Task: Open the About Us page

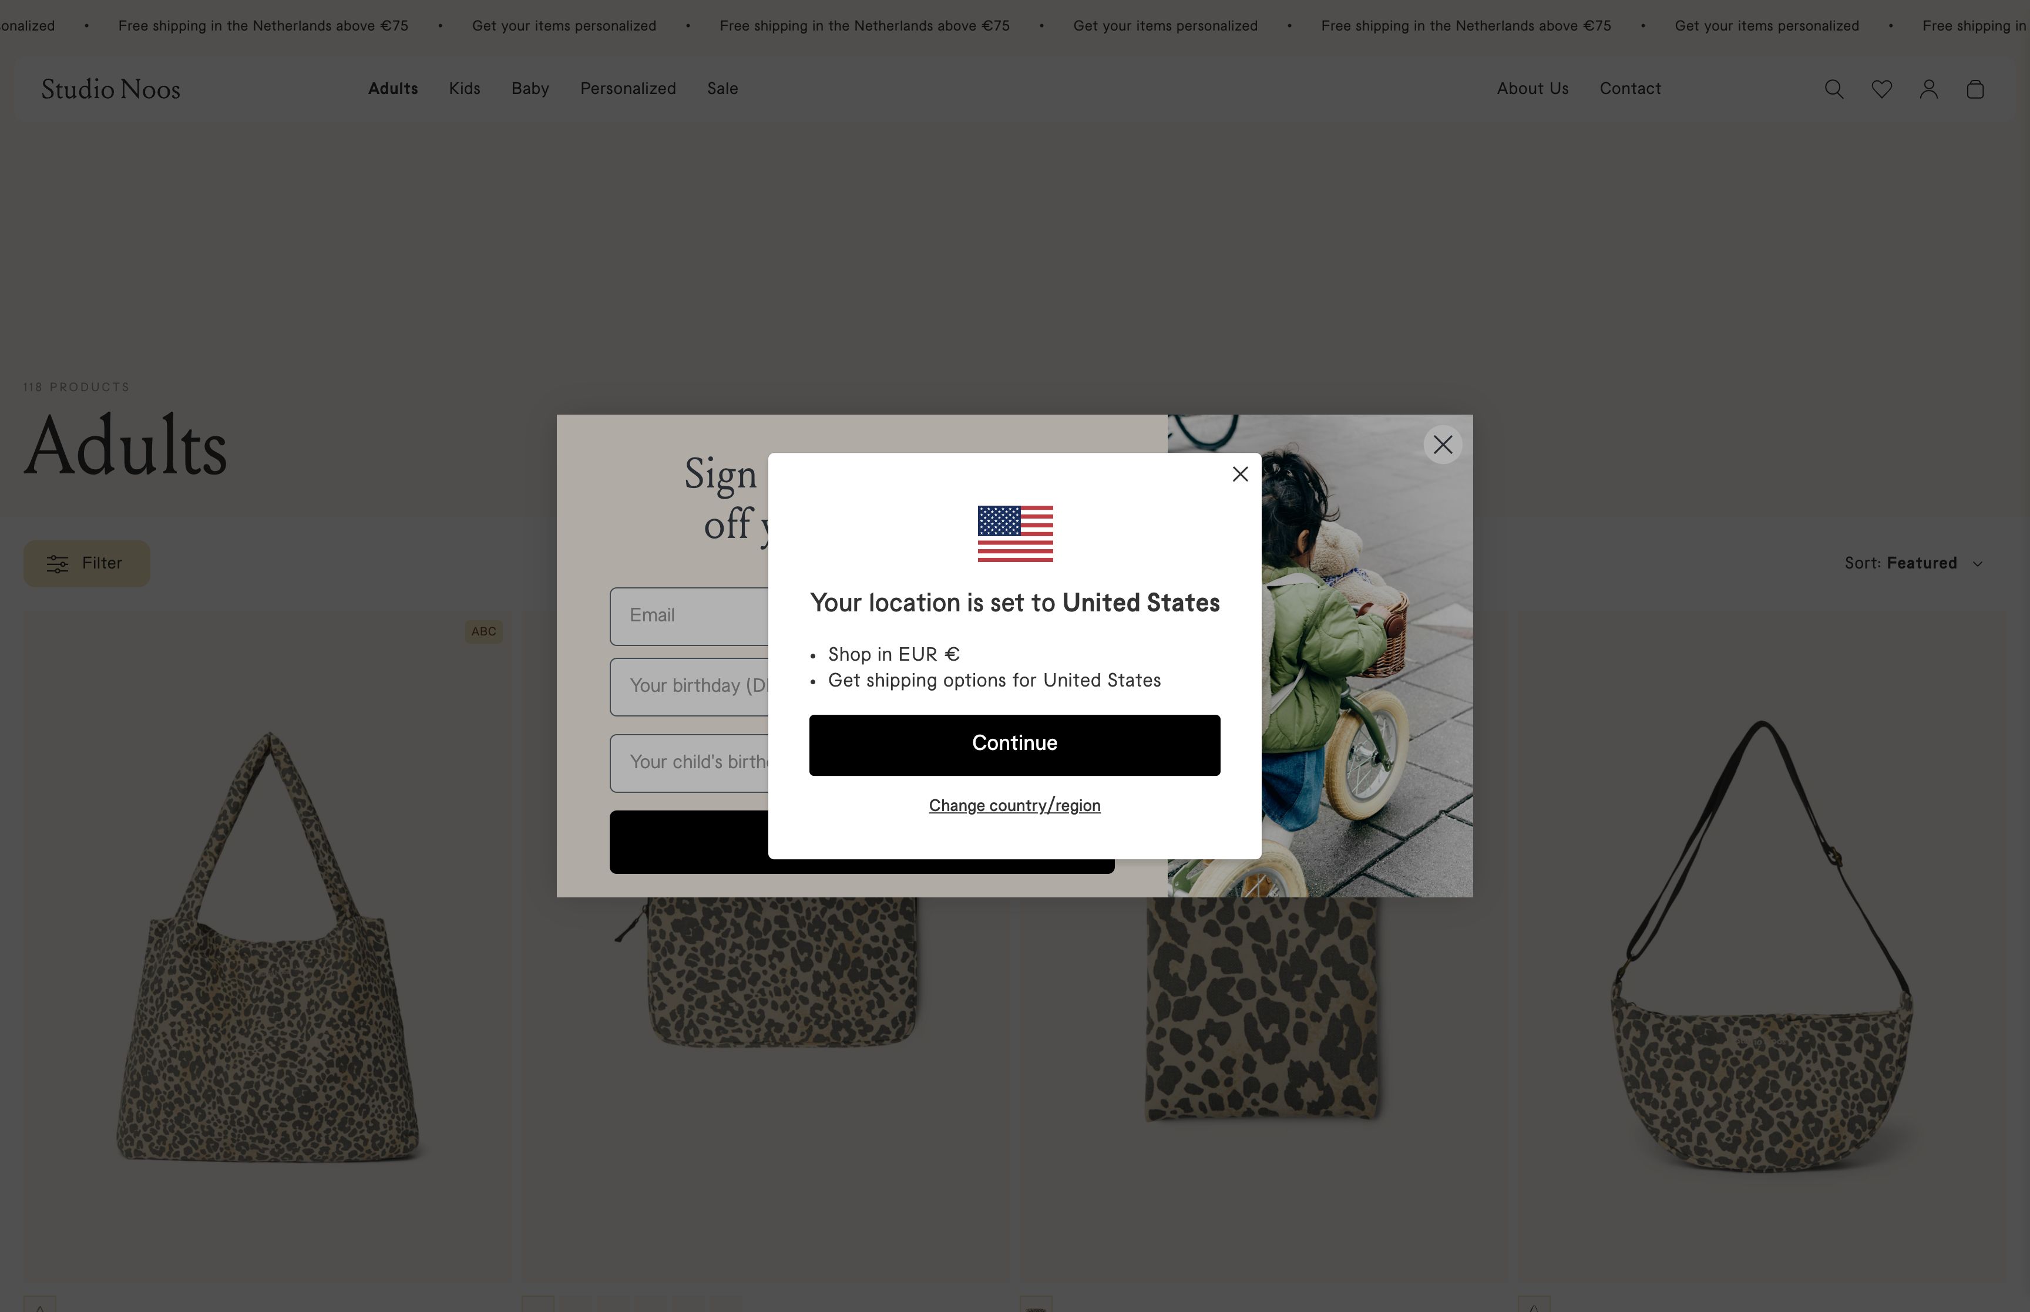Action: (1532, 89)
